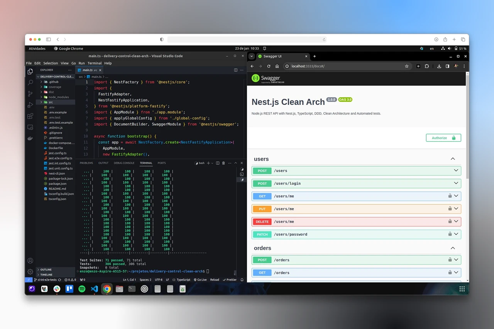
Task: Split the editor right
Action: [236, 70]
